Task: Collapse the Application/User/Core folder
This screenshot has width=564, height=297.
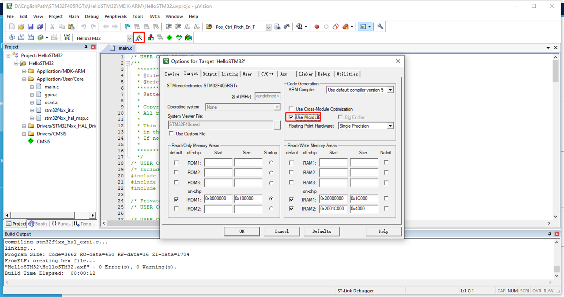Action: pos(24,79)
